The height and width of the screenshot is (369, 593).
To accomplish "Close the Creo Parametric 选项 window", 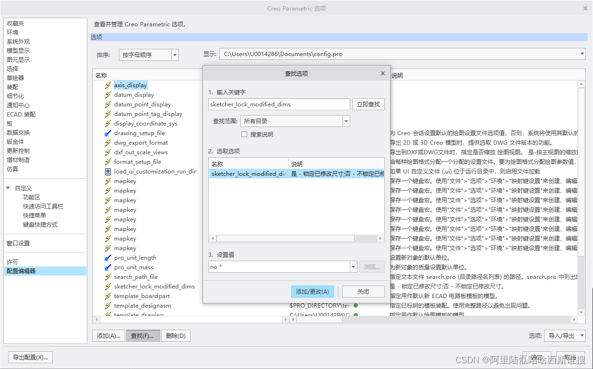I will click(x=585, y=8).
